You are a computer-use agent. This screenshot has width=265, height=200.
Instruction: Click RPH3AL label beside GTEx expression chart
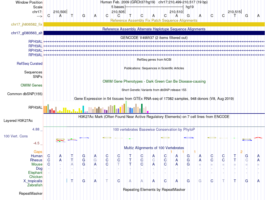click(35, 107)
